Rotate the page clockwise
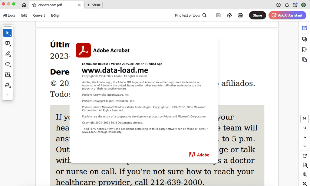The image size is (310, 186). [x=305, y=156]
